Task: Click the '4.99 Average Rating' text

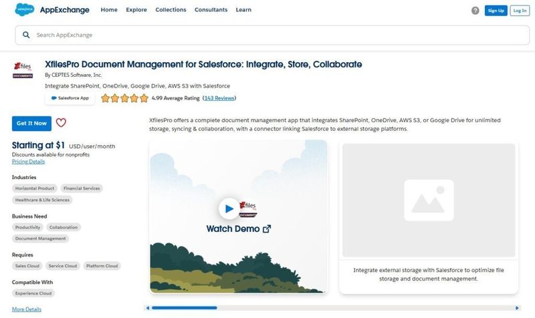Action: [x=175, y=98]
